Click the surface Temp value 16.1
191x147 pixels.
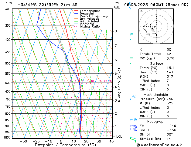(x=170, y=68)
